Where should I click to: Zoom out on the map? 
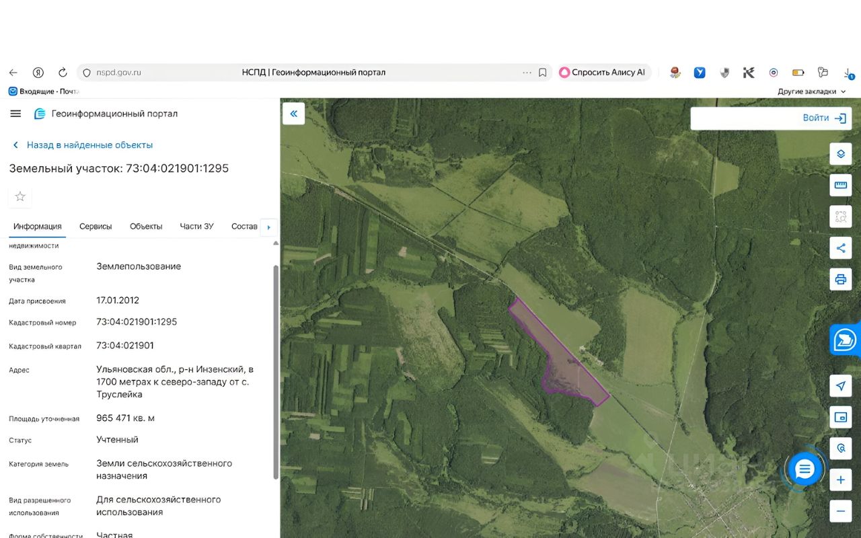pyautogui.click(x=840, y=511)
